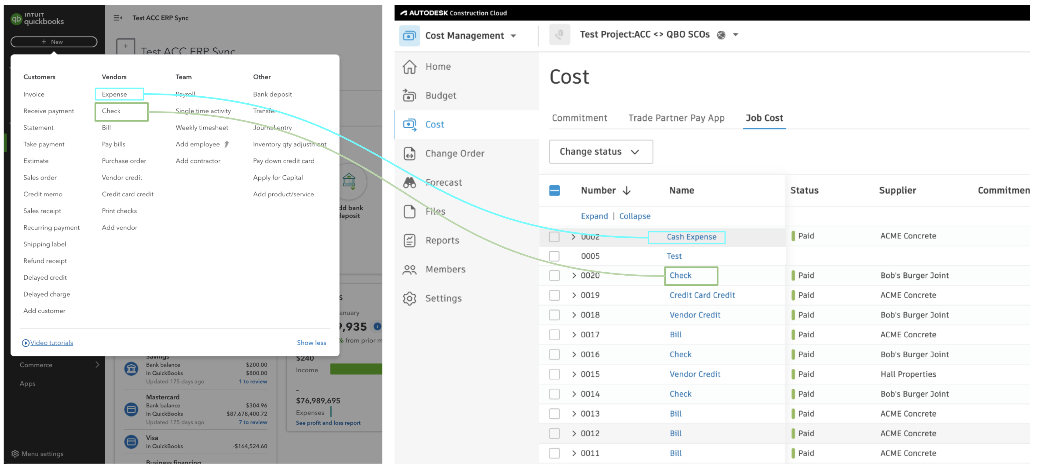Check the box for row 0005
This screenshot has width=1042, height=468.
pyautogui.click(x=554, y=256)
